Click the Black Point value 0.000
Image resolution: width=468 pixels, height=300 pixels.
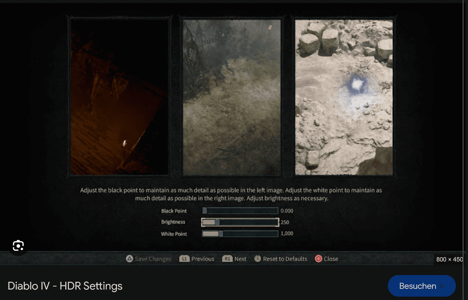[287, 211]
